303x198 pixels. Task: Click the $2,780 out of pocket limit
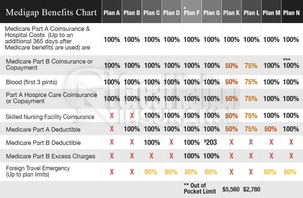click(x=252, y=189)
